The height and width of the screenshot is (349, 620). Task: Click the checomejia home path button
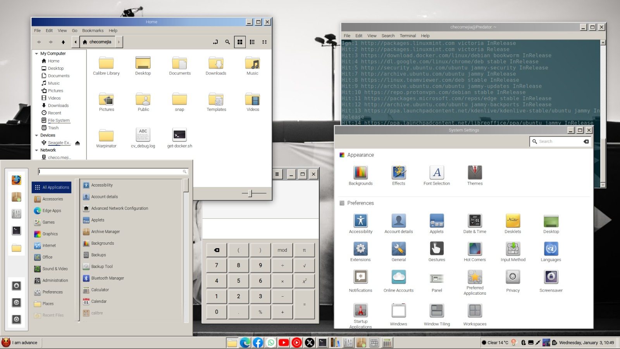tap(97, 42)
